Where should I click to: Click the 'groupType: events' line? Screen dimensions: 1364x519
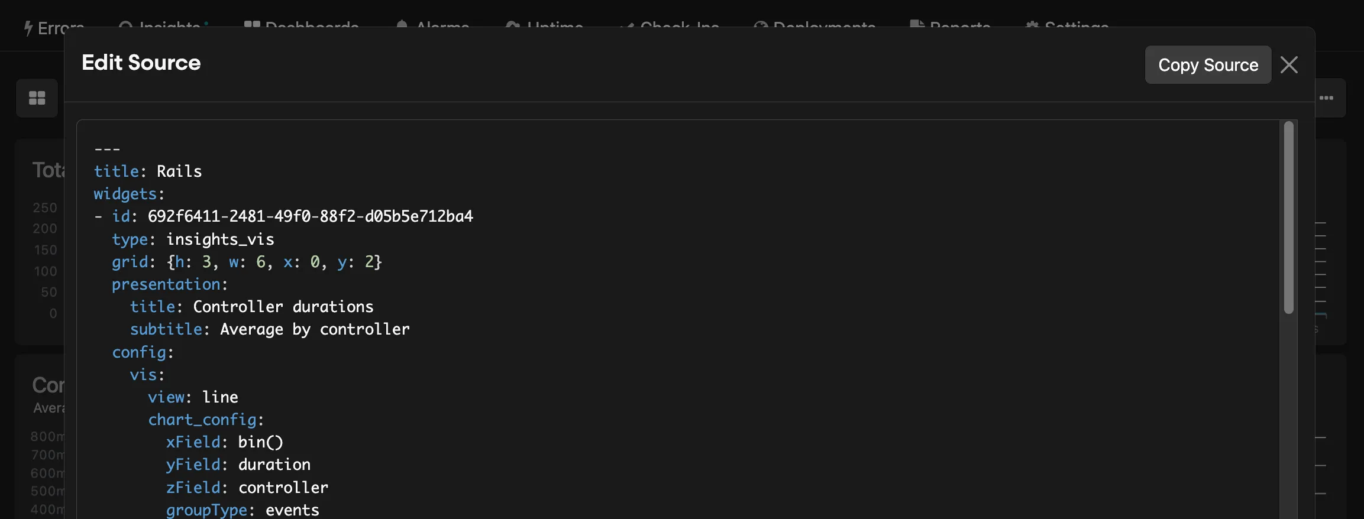pyautogui.click(x=243, y=510)
